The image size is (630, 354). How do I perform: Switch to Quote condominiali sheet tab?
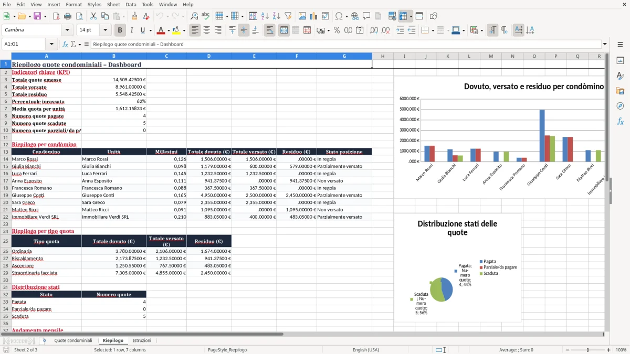[x=73, y=340]
